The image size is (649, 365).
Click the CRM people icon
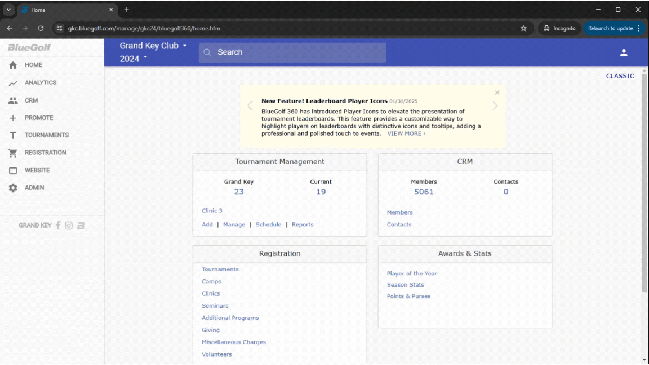pos(13,101)
